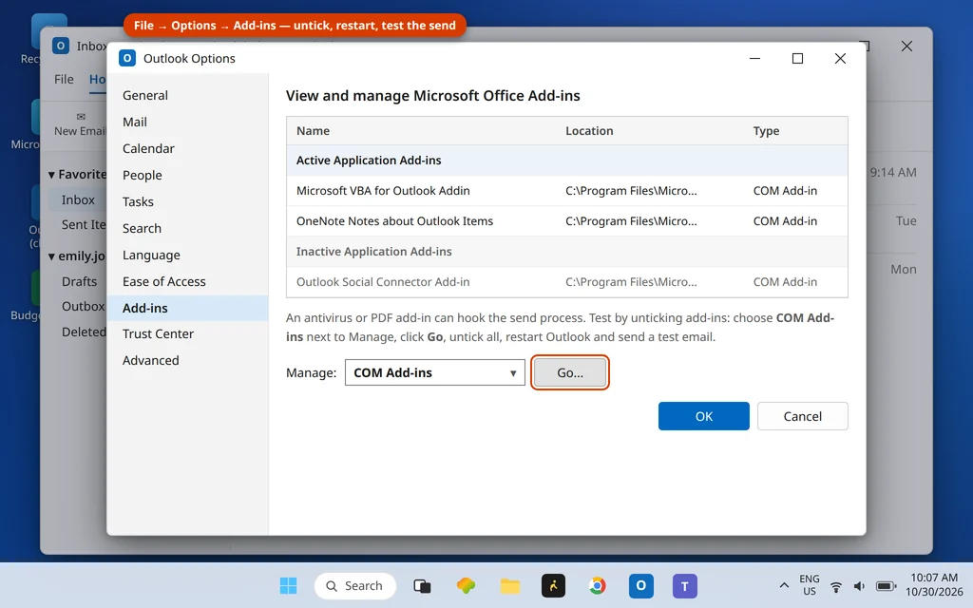
Task: Open Deleted Items folder in Outlook
Action: click(84, 332)
